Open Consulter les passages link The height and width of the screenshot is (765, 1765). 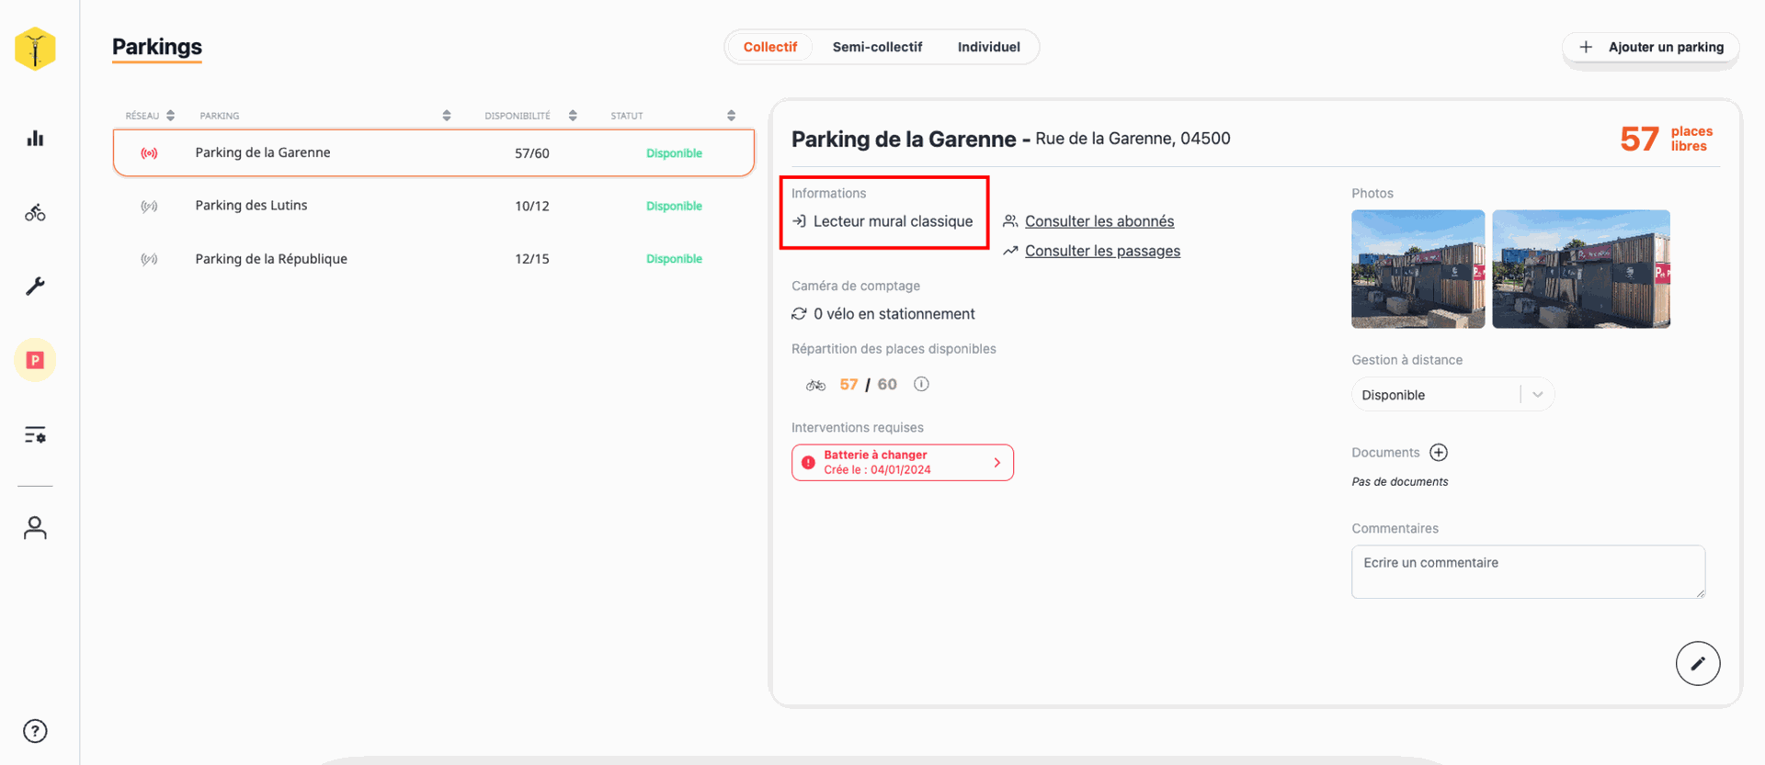pyautogui.click(x=1102, y=251)
